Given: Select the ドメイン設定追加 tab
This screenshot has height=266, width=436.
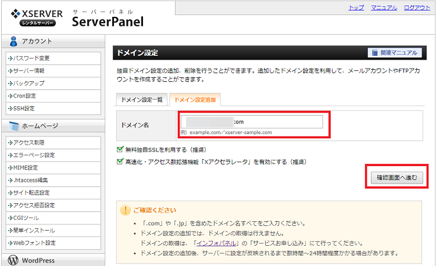Looking at the screenshot, I should [x=195, y=100].
